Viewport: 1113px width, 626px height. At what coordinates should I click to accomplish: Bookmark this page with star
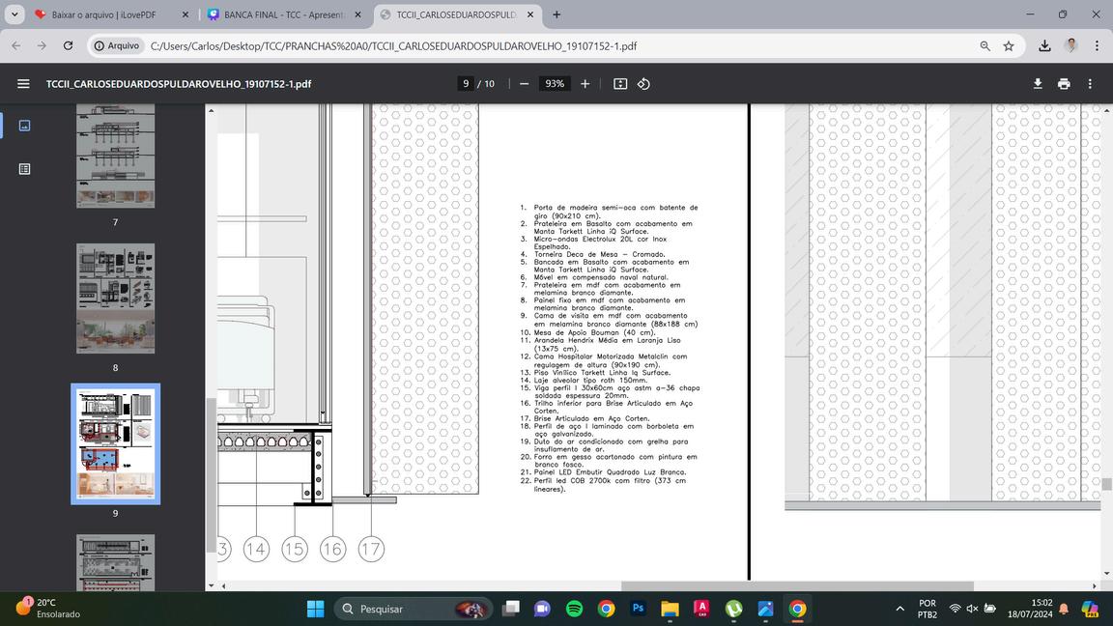(x=1009, y=45)
